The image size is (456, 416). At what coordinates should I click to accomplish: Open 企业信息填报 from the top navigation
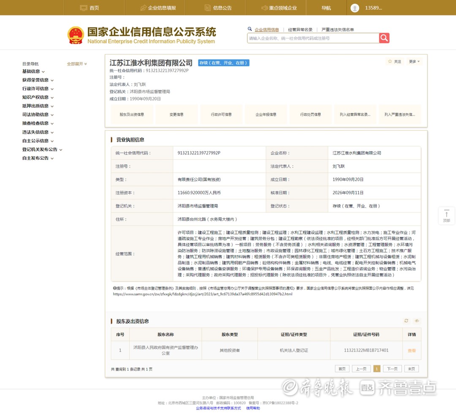coord(158,8)
